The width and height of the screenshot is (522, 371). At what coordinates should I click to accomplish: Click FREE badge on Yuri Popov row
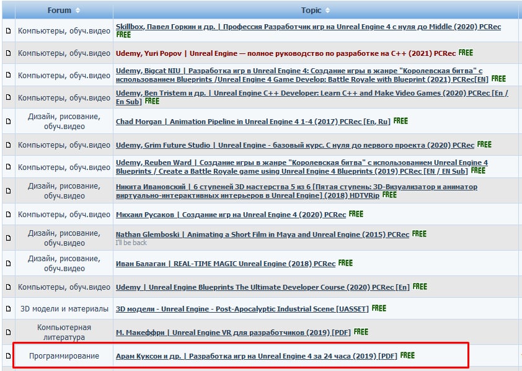point(466,53)
